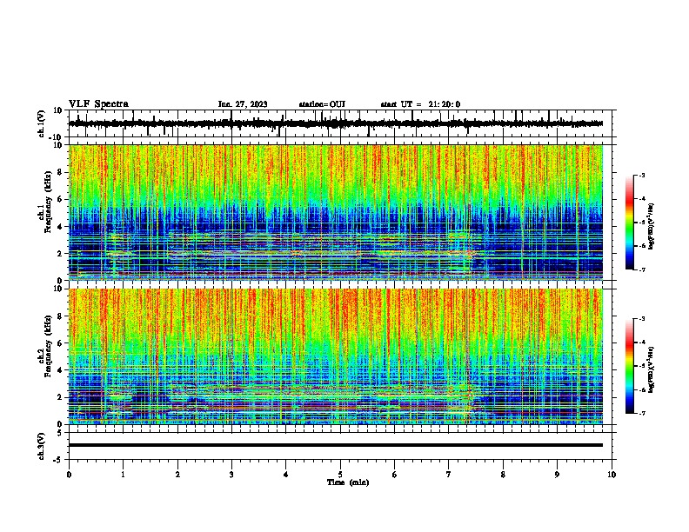Click the "2" kHz tick on ch.2 spectrogram

point(60,397)
